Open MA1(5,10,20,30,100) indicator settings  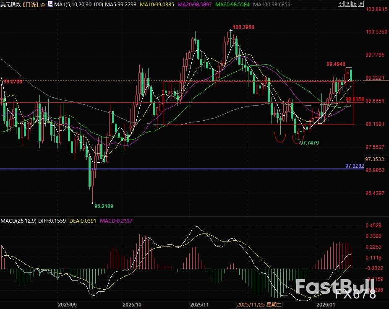78,5
